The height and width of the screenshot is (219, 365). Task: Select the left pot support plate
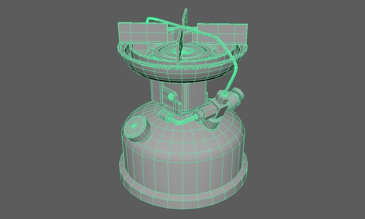143,33
